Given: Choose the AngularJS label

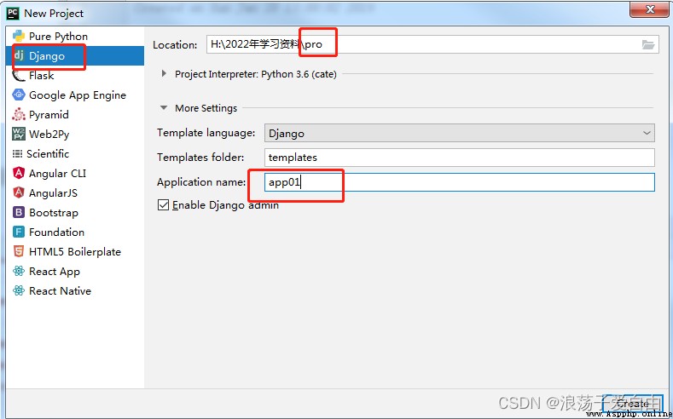Looking at the screenshot, I should point(53,192).
